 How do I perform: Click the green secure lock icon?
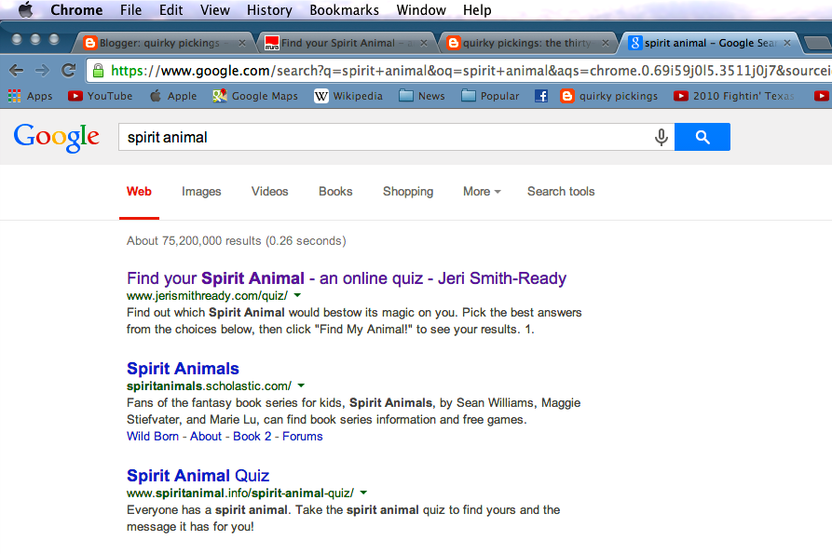point(98,71)
